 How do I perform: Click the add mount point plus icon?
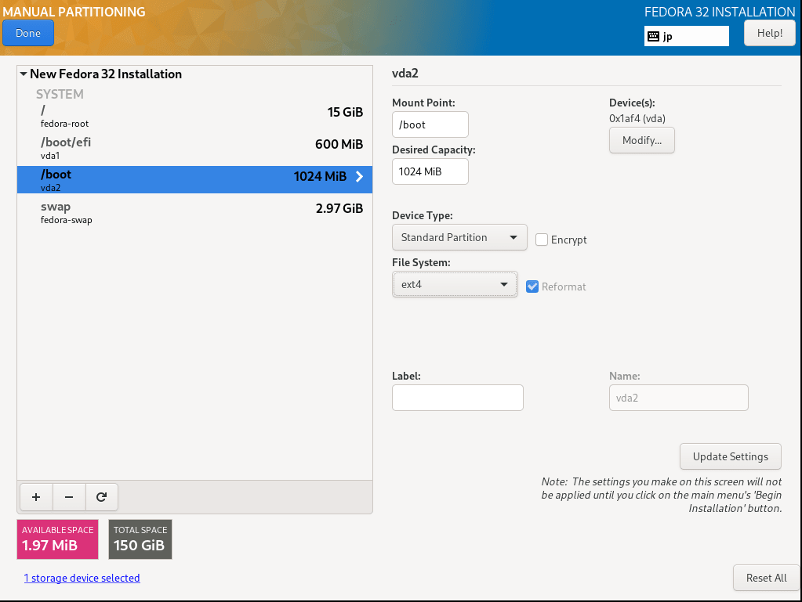pos(36,497)
